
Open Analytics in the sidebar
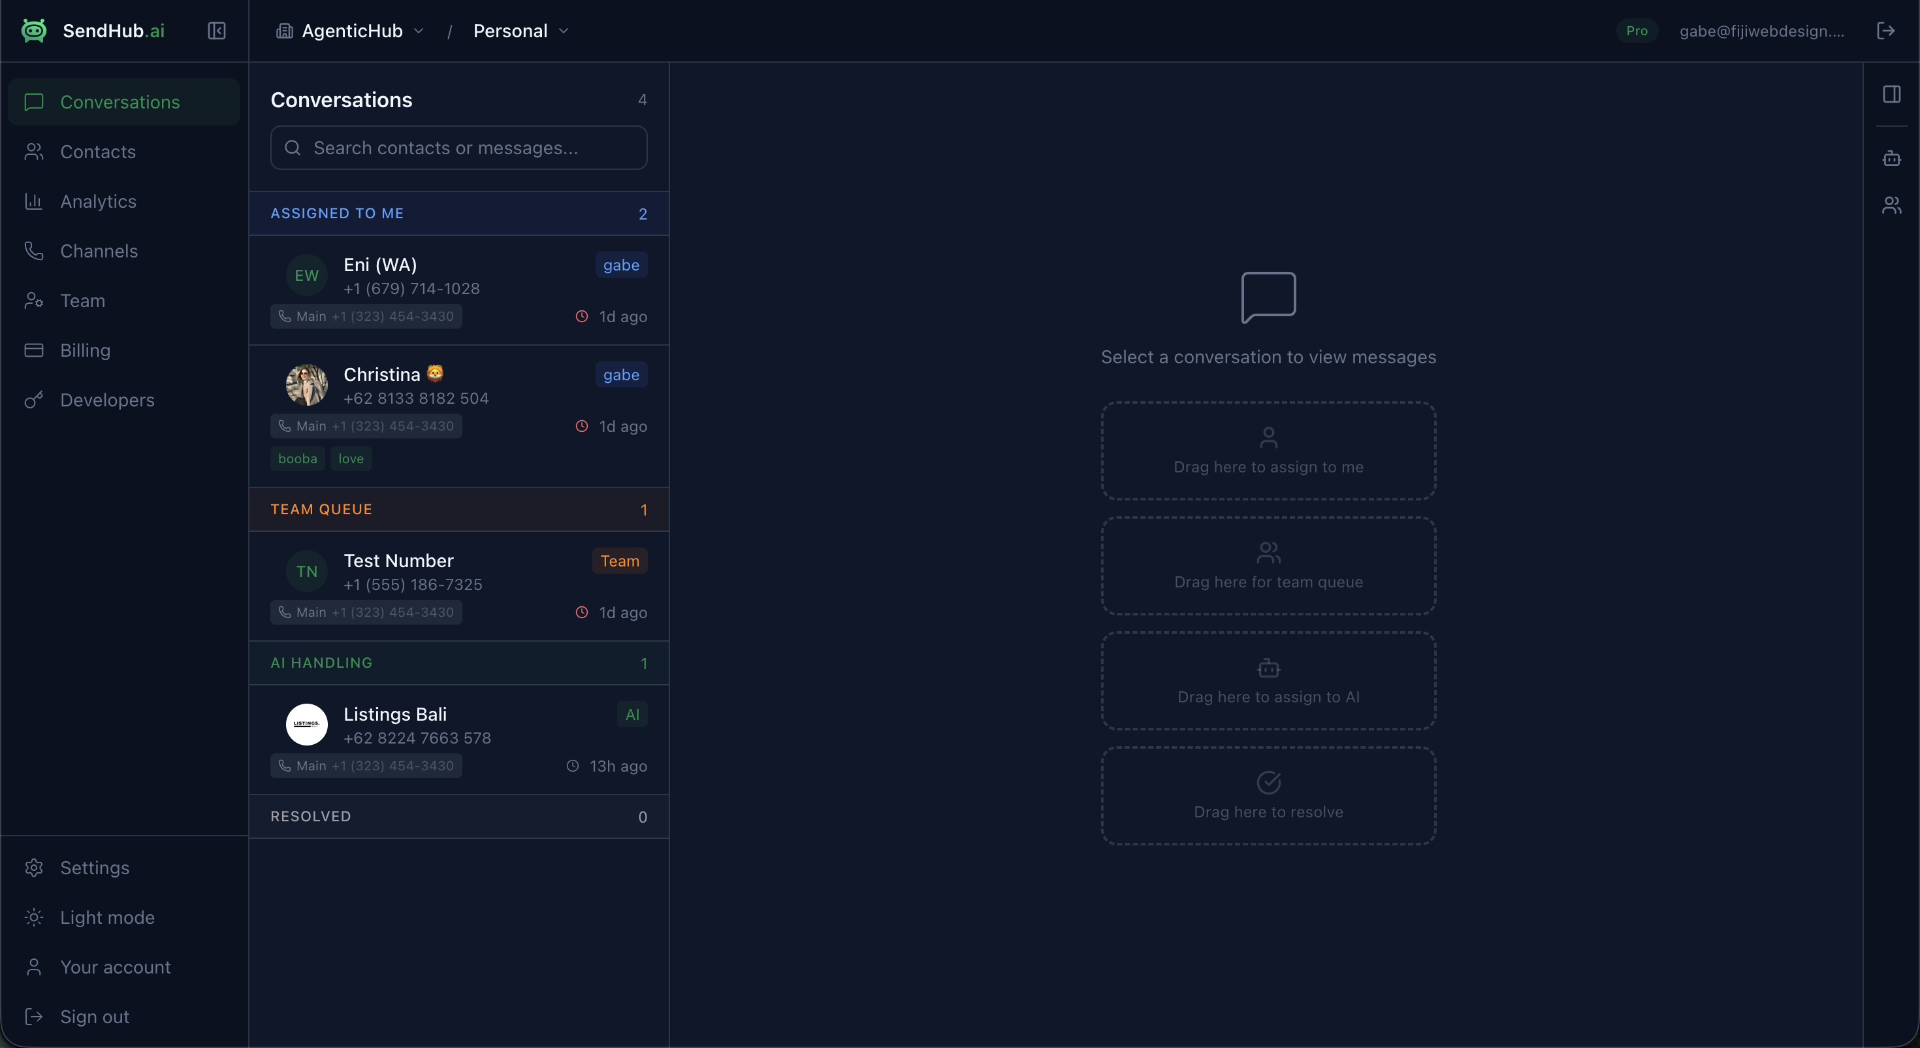pyautogui.click(x=123, y=201)
